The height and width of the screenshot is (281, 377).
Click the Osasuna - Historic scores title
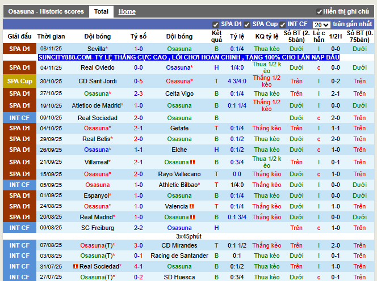46,11
